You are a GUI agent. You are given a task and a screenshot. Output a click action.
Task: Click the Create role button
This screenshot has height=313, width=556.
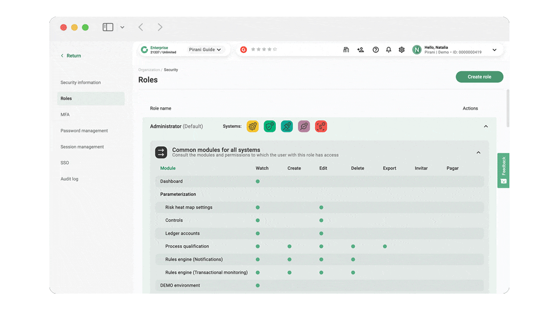pyautogui.click(x=479, y=77)
